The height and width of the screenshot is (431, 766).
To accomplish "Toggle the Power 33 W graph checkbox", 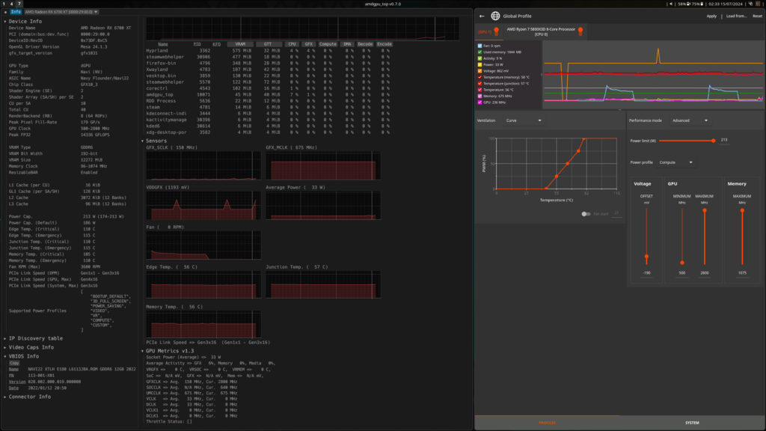I will [x=479, y=64].
